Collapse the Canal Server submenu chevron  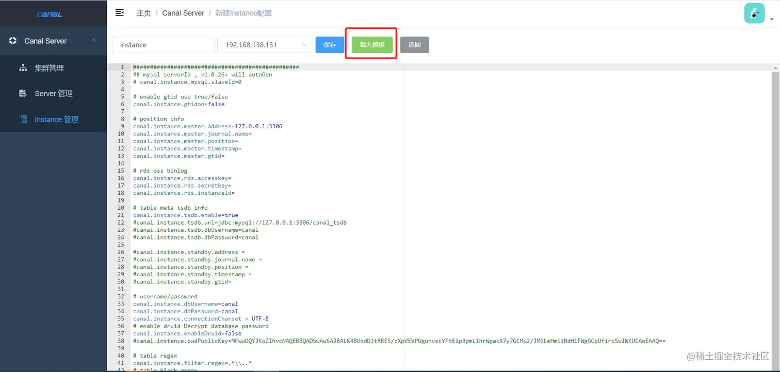click(x=93, y=41)
